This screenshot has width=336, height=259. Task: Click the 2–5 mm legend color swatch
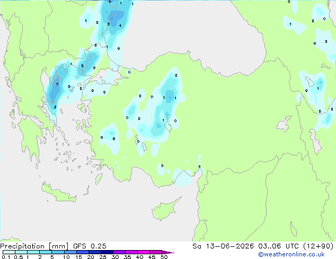[46, 252]
